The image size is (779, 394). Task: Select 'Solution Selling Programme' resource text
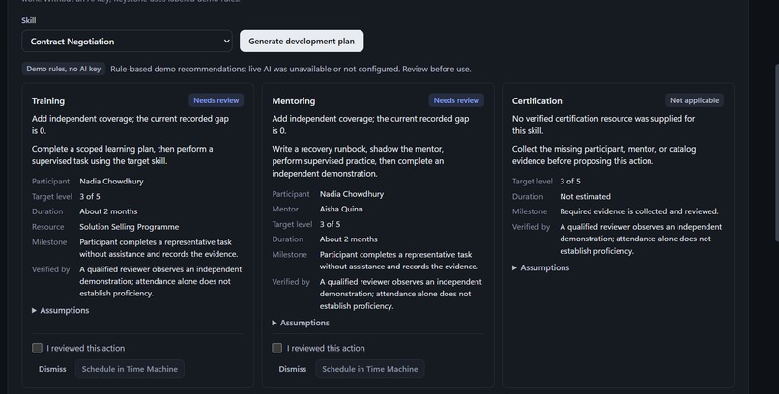click(x=130, y=227)
